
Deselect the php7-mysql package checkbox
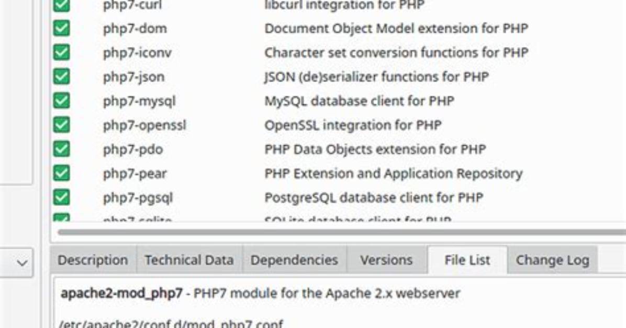(61, 101)
